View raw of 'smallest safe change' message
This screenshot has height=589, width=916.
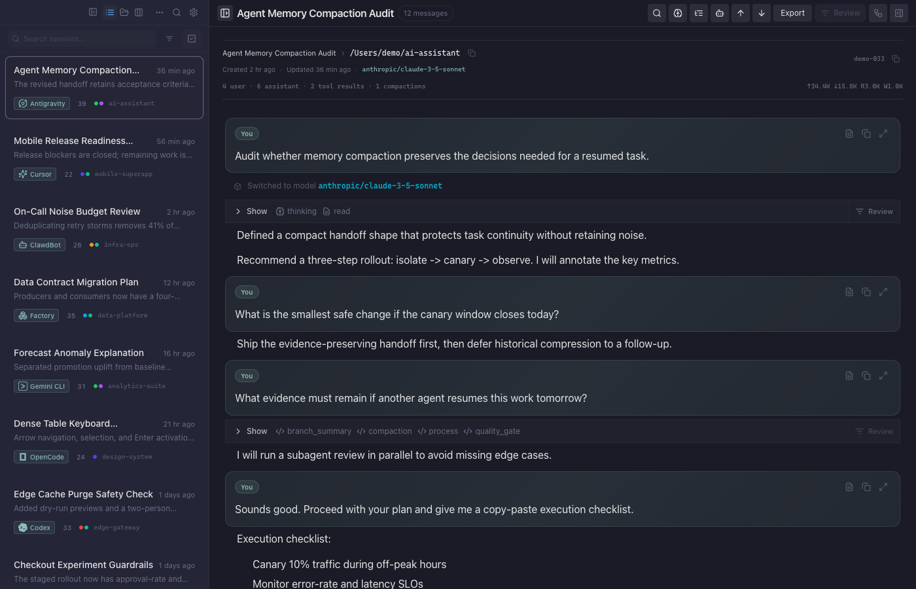(x=849, y=292)
